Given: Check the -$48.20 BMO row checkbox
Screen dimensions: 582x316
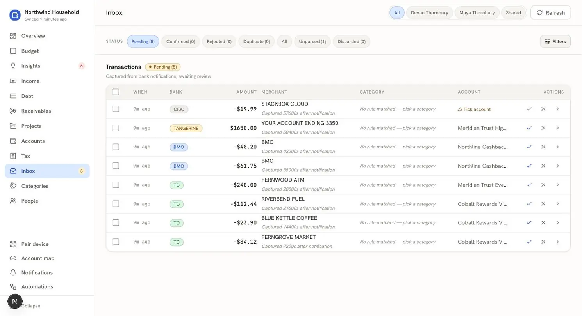Looking at the screenshot, I should click(116, 147).
